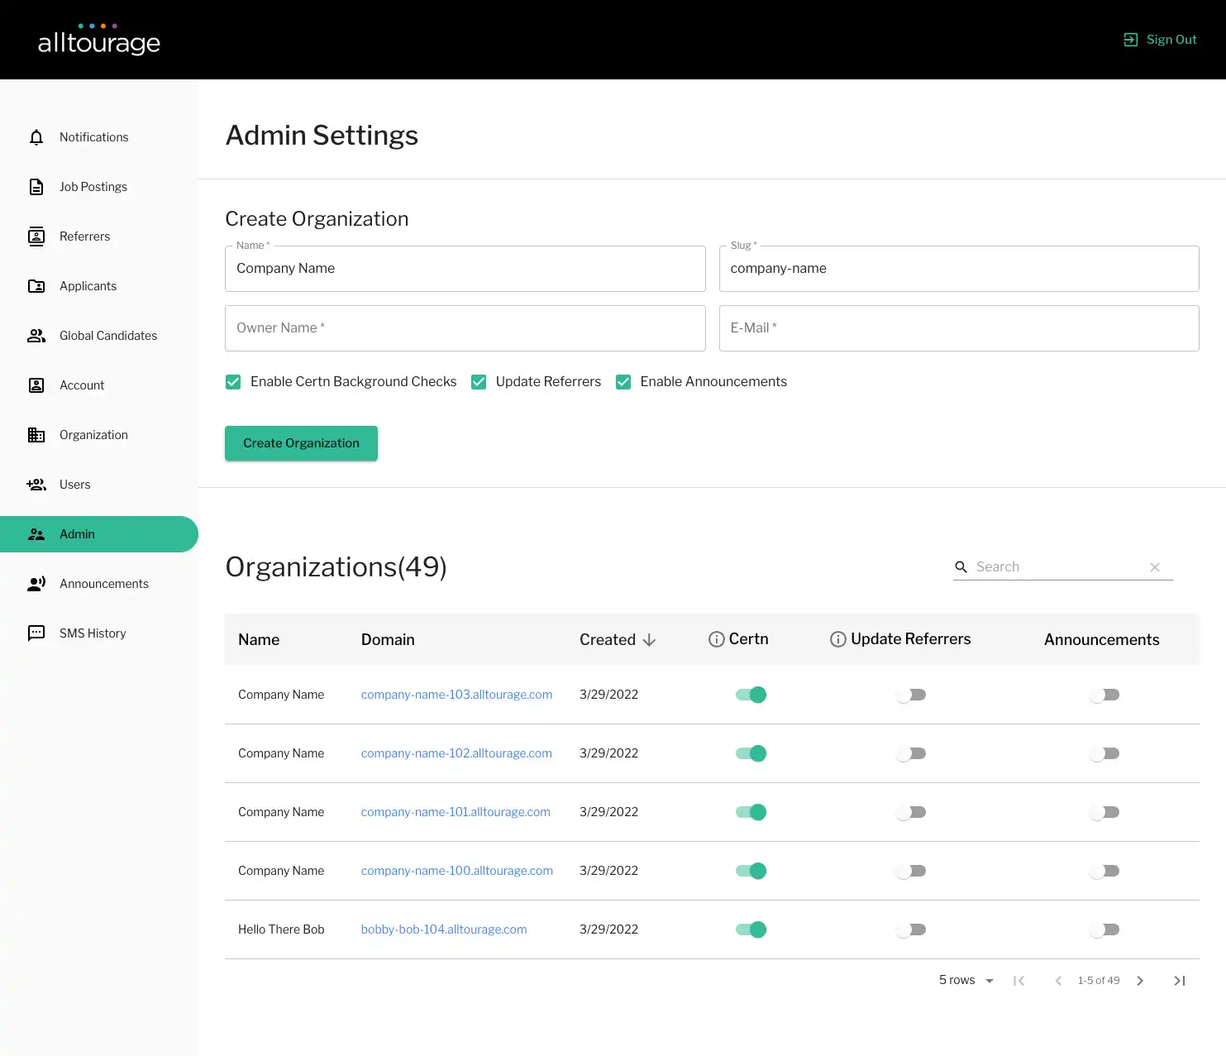
Task: Click the E-Mail input field
Action: coord(959,328)
